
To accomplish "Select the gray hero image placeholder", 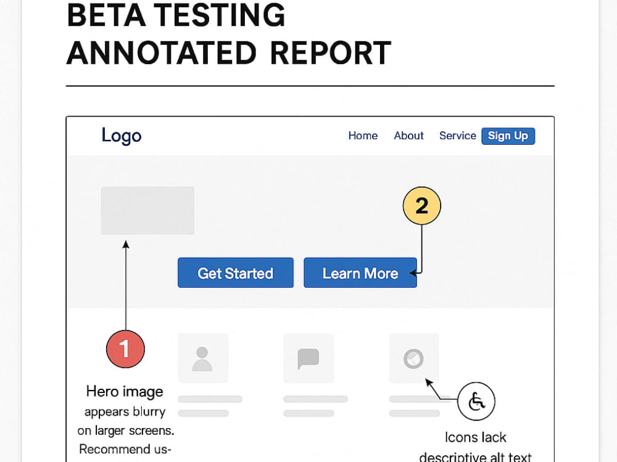I will tap(147, 211).
